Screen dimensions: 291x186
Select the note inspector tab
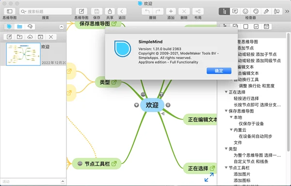(235, 12)
